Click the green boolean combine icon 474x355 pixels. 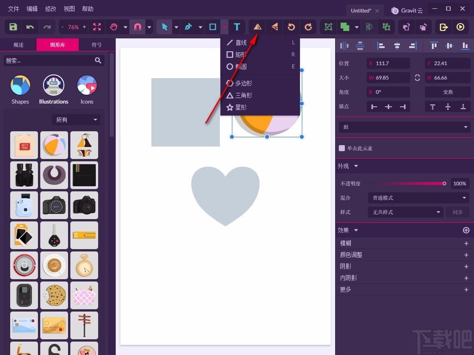(x=345, y=27)
